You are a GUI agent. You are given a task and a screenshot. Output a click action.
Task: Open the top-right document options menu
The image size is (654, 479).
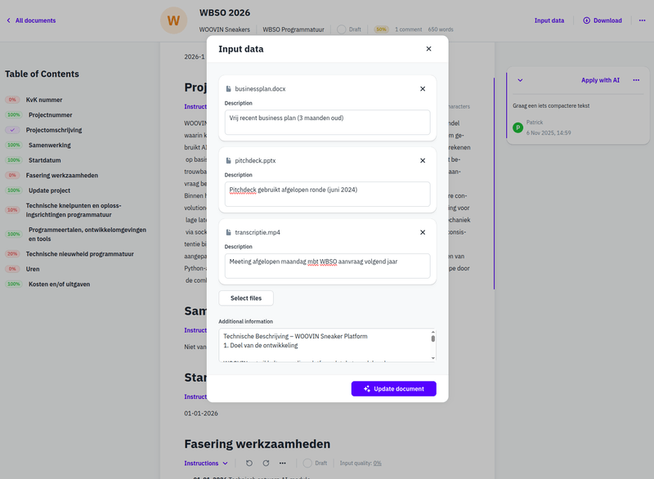point(643,20)
